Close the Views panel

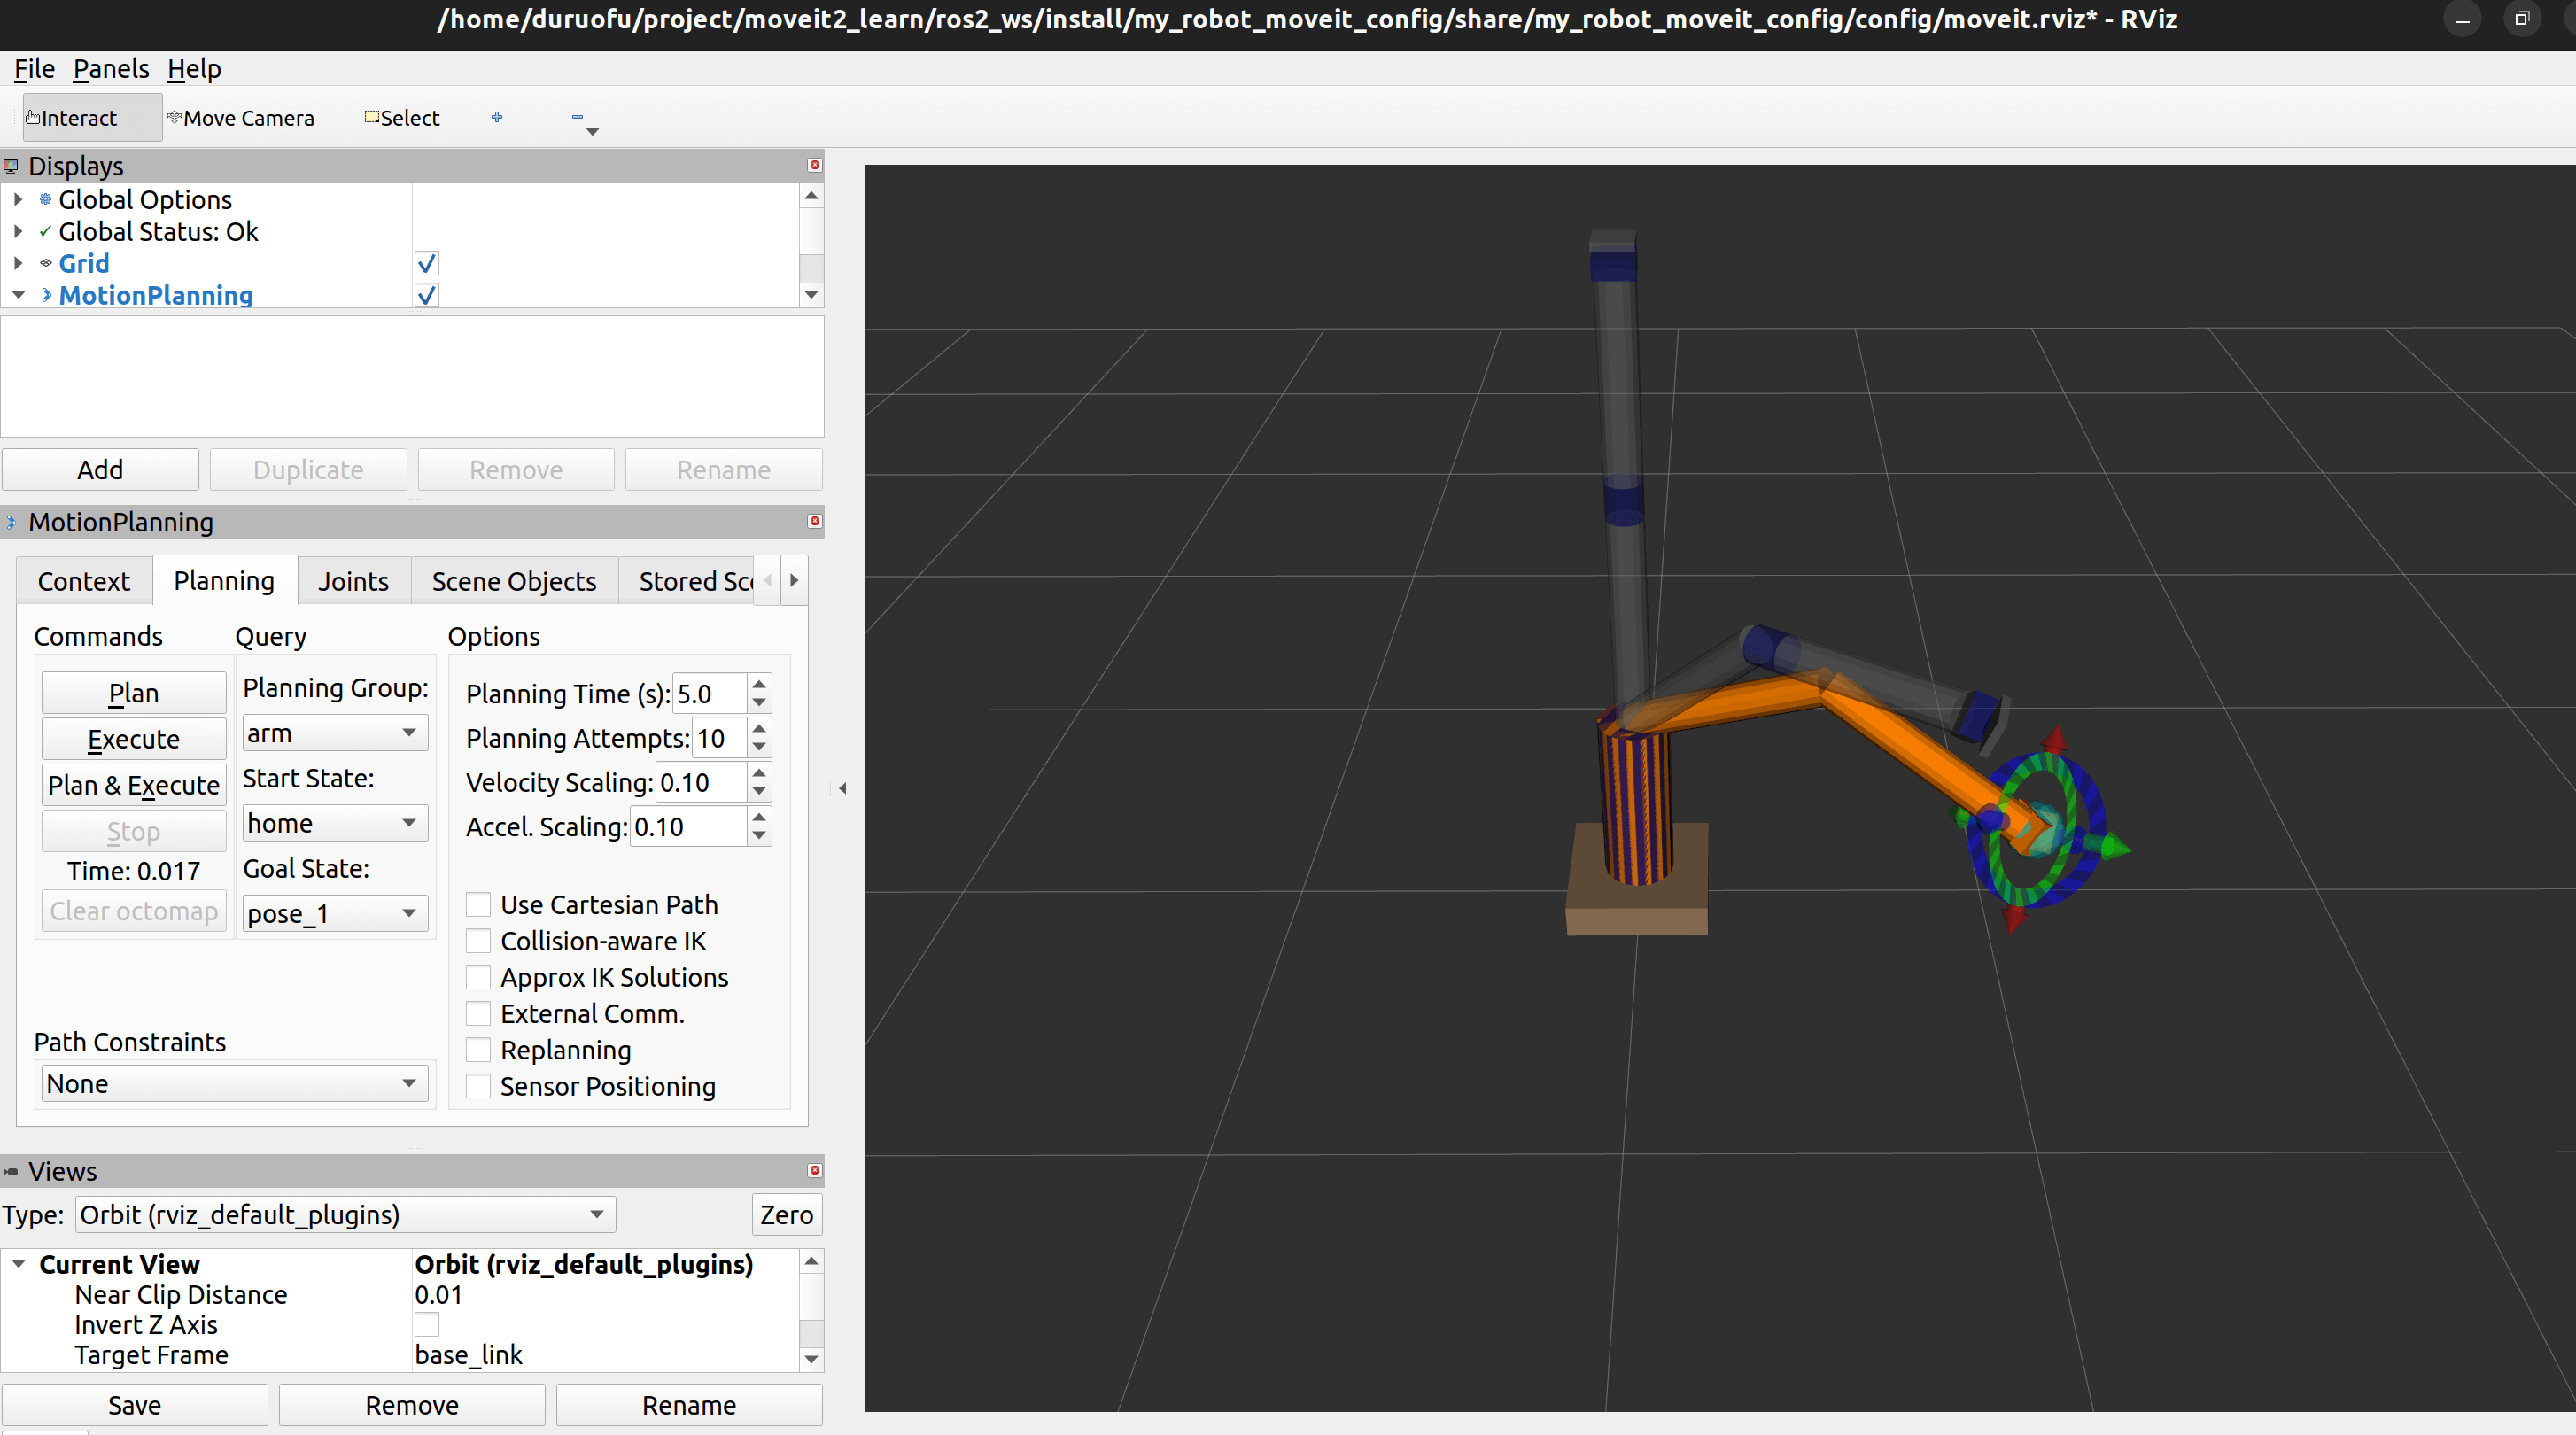[814, 1170]
